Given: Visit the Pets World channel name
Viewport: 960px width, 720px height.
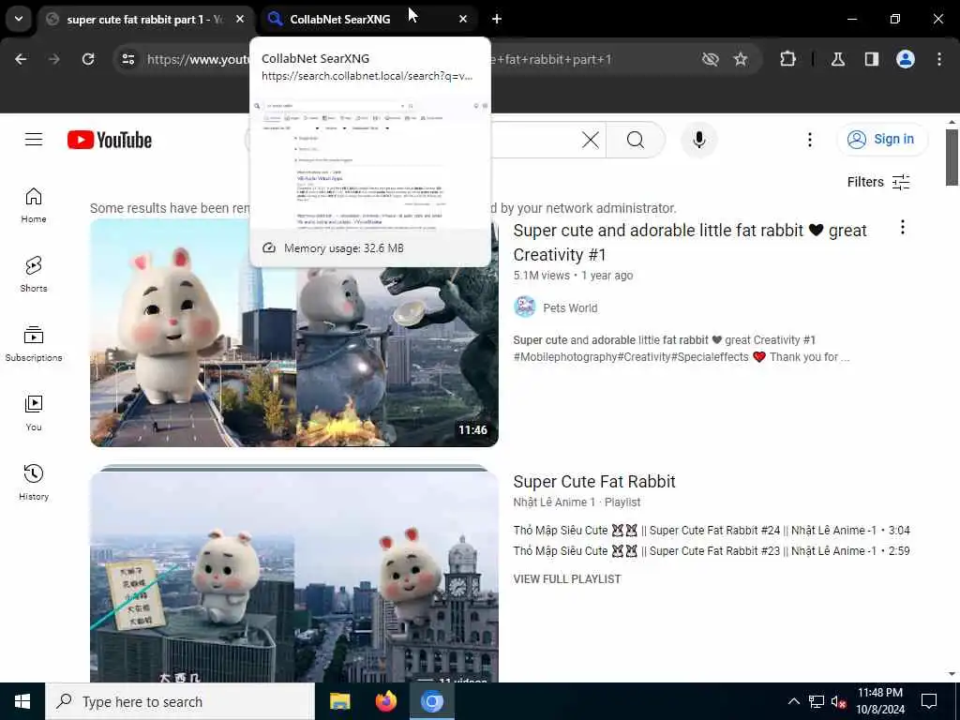Looking at the screenshot, I should click(x=570, y=307).
